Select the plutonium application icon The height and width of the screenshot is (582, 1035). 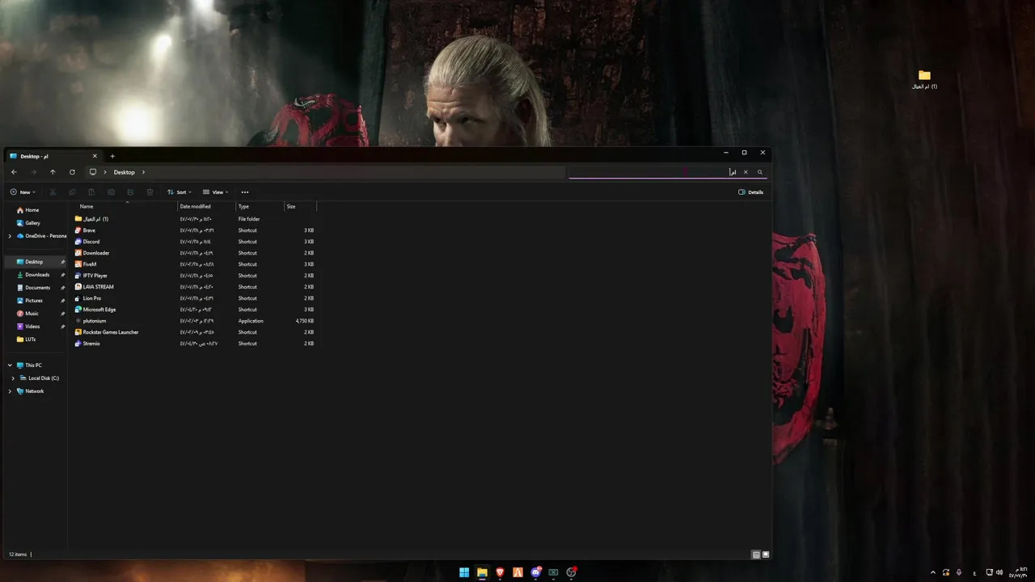pos(78,321)
